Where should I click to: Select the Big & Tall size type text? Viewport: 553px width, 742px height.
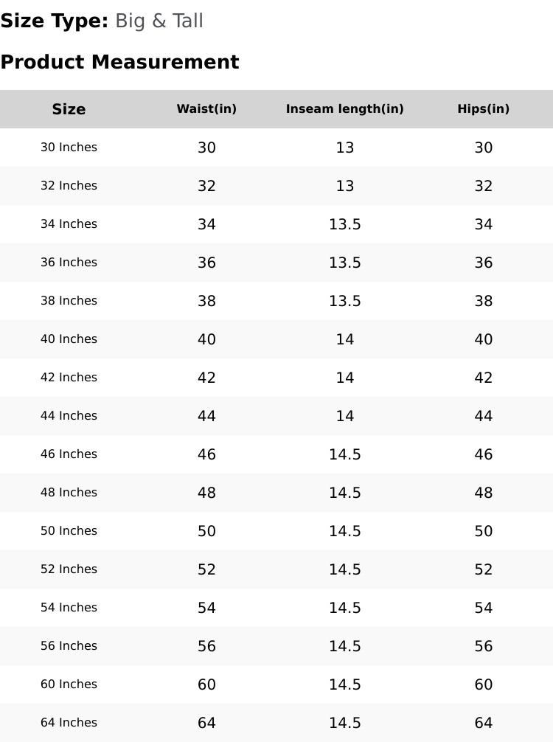(159, 21)
